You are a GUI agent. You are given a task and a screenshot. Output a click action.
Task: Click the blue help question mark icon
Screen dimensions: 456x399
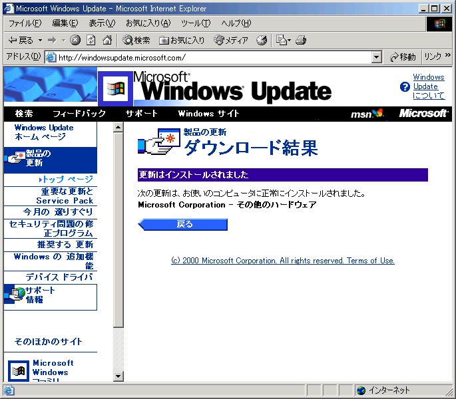click(x=405, y=87)
